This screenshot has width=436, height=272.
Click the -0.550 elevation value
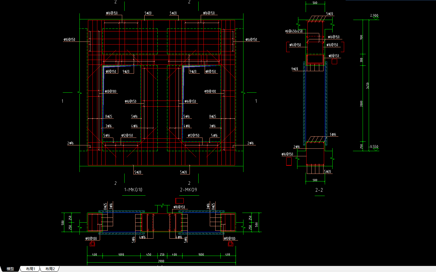pos(374,147)
